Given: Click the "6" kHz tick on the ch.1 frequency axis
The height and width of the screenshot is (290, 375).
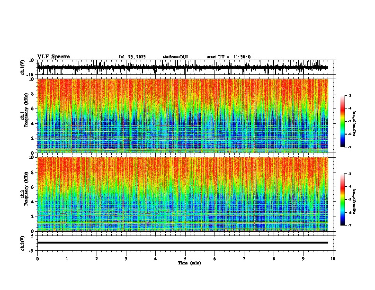Looking at the screenshot, I should (33, 109).
